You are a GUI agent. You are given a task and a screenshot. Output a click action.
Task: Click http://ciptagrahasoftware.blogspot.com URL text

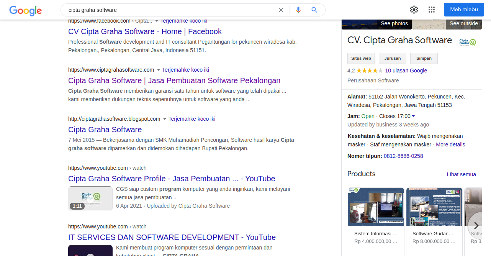coord(114,119)
